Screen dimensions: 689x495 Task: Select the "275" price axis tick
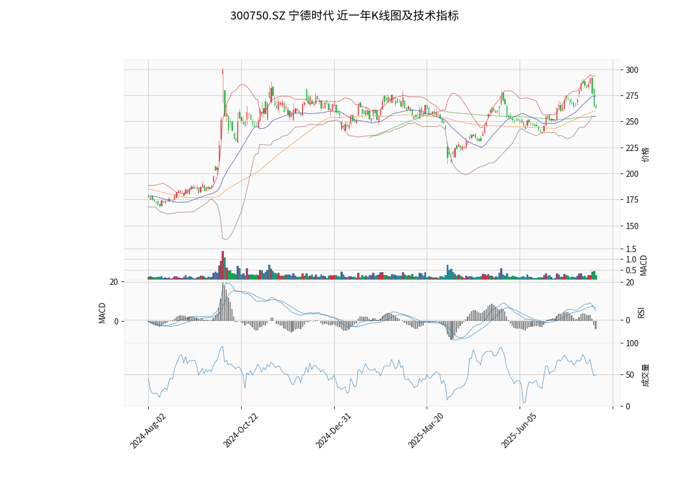[x=632, y=96]
